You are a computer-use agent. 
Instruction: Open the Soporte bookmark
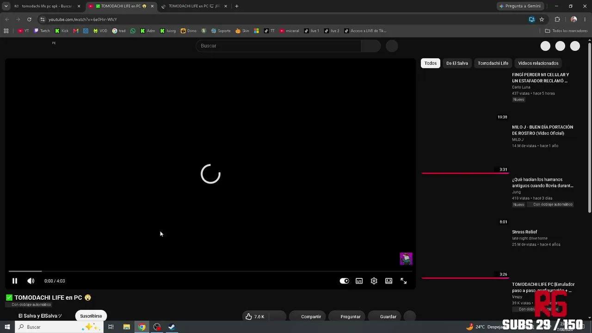[221, 31]
